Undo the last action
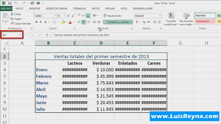Viewport: 221px width, 124px height. click(16, 3)
